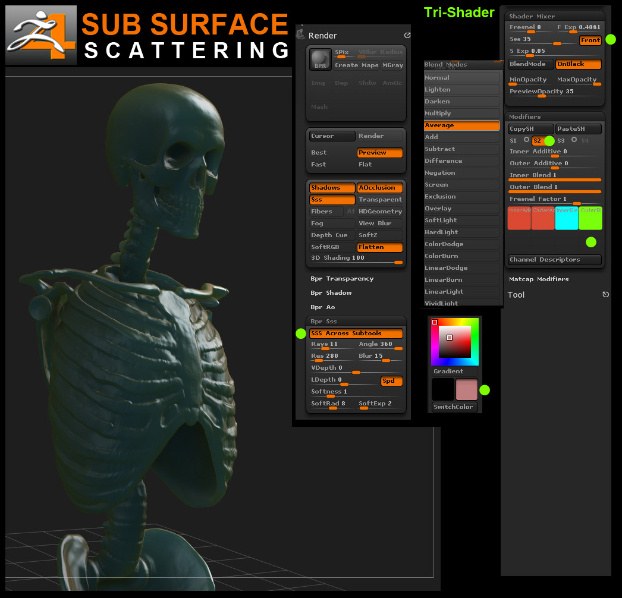Screen dimensions: 622x598
Task: Click the Tool palette dock arrow icon
Action: 605,295
